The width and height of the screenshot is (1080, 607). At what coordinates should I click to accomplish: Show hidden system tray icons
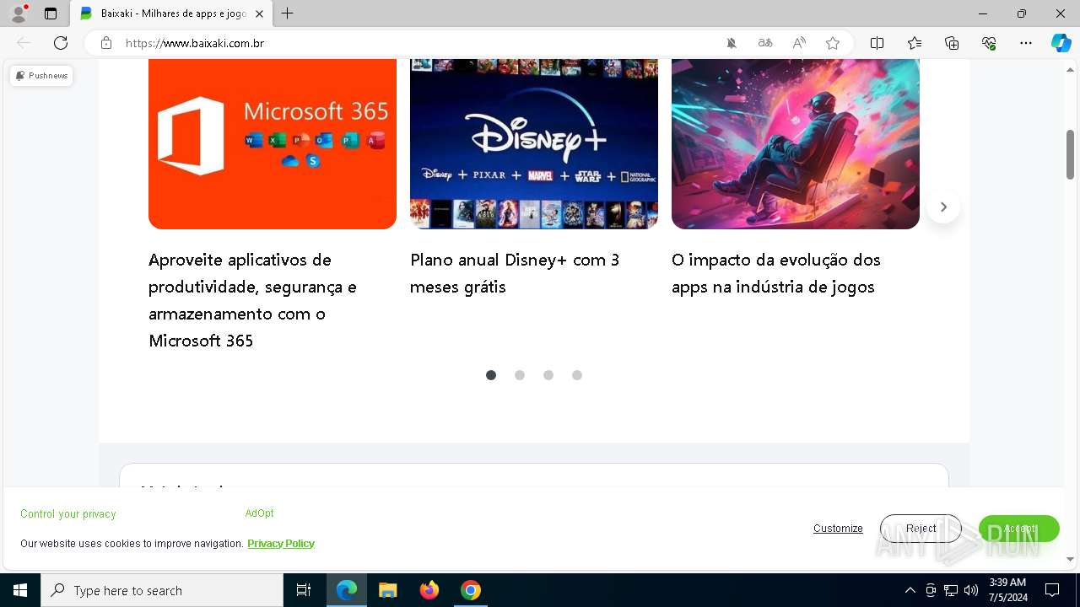(x=910, y=590)
